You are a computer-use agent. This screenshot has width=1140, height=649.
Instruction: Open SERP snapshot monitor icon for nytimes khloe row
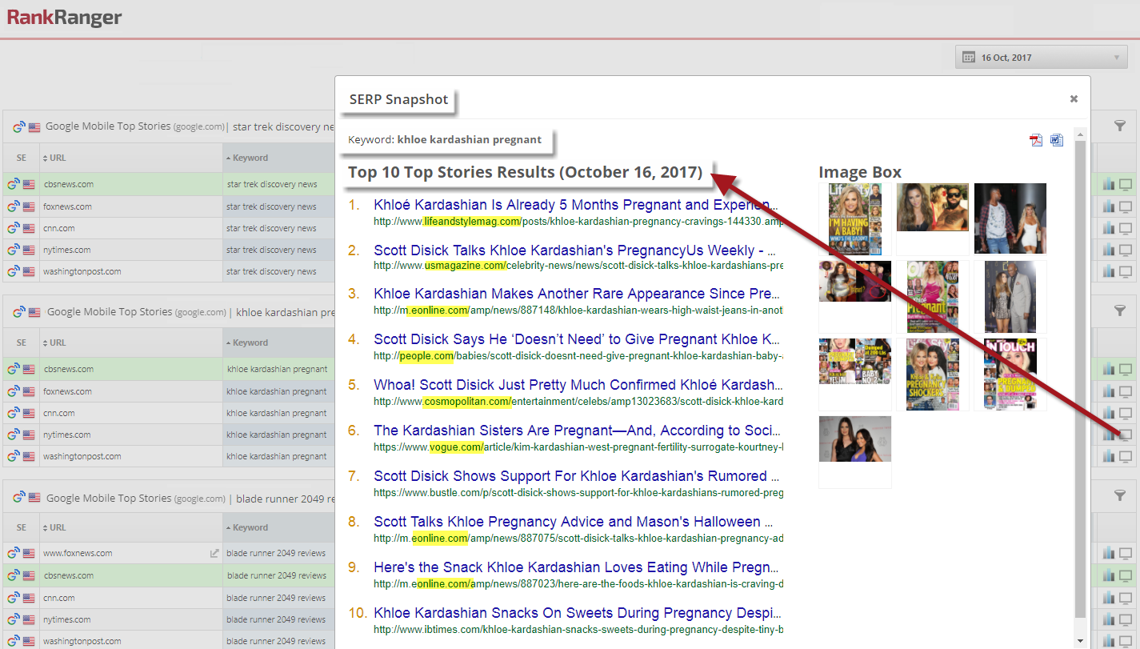tap(1126, 435)
